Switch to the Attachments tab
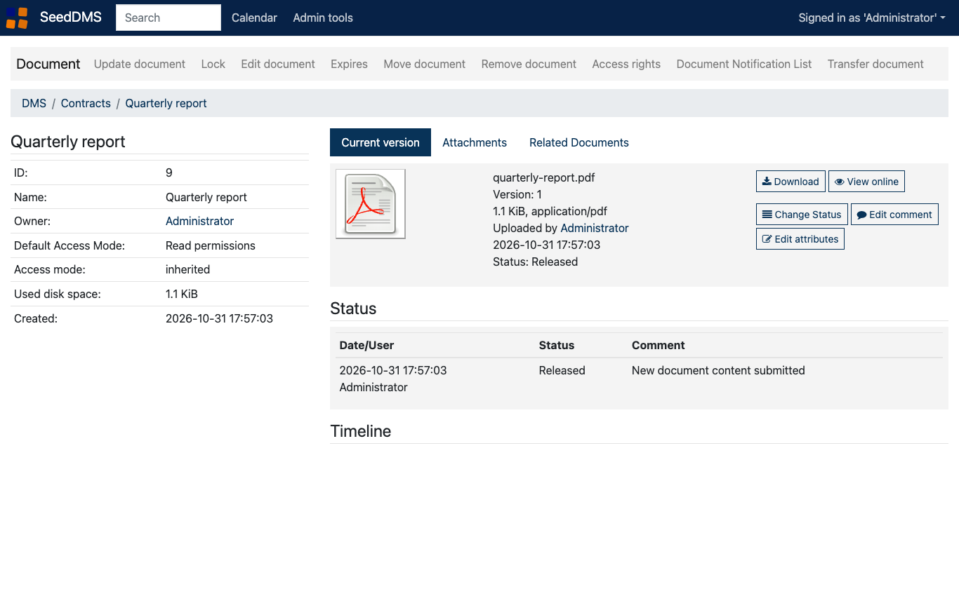The height and width of the screenshot is (603, 959). 475,142
